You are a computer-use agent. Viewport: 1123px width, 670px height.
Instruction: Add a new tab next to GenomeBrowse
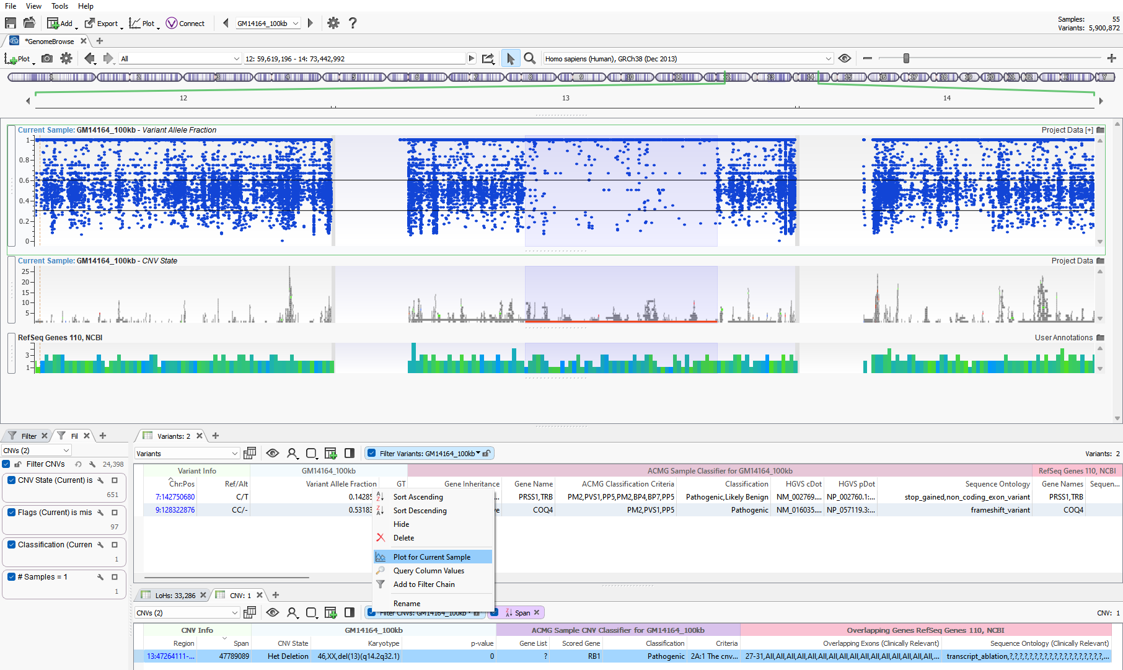tap(100, 41)
